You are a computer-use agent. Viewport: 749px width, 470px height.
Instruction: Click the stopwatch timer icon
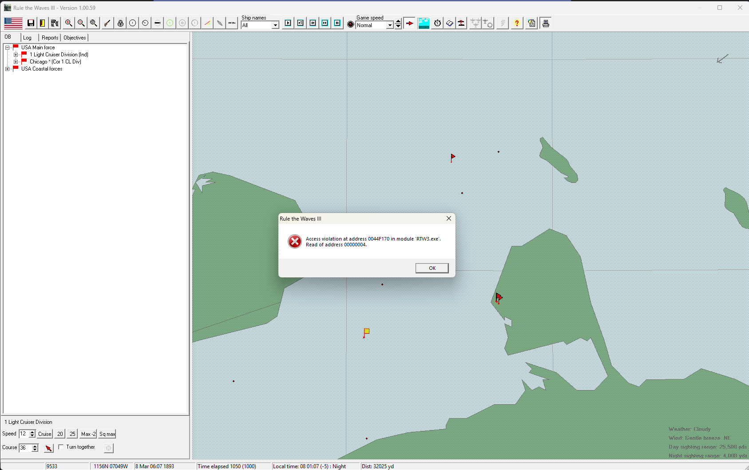click(x=437, y=23)
